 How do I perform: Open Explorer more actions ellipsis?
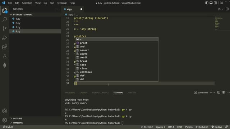point(57,9)
